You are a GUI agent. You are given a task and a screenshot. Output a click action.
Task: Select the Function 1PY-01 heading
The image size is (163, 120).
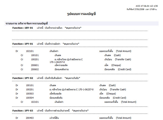click(23, 44)
